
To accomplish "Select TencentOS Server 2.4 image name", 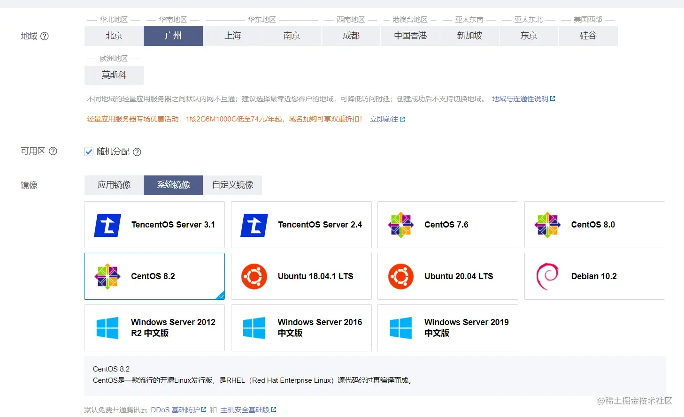I will click(x=320, y=225).
